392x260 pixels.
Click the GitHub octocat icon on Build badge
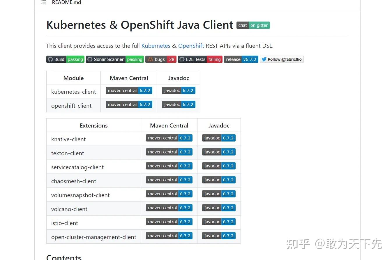coord(50,59)
